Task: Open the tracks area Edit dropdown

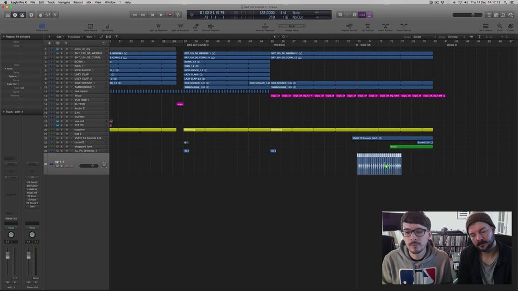Action: (x=59, y=37)
